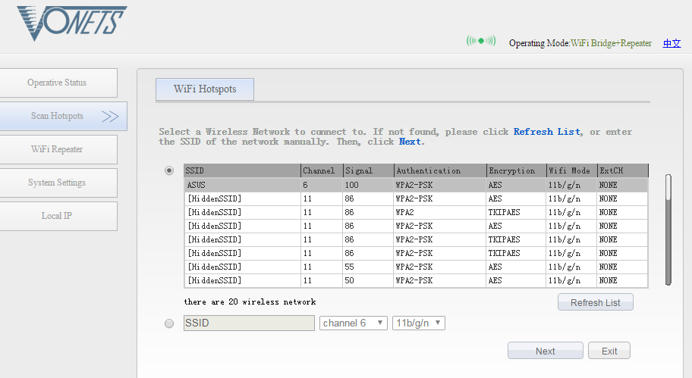The height and width of the screenshot is (378, 692).
Task: Click the green wireless signal status icon
Action: (481, 41)
